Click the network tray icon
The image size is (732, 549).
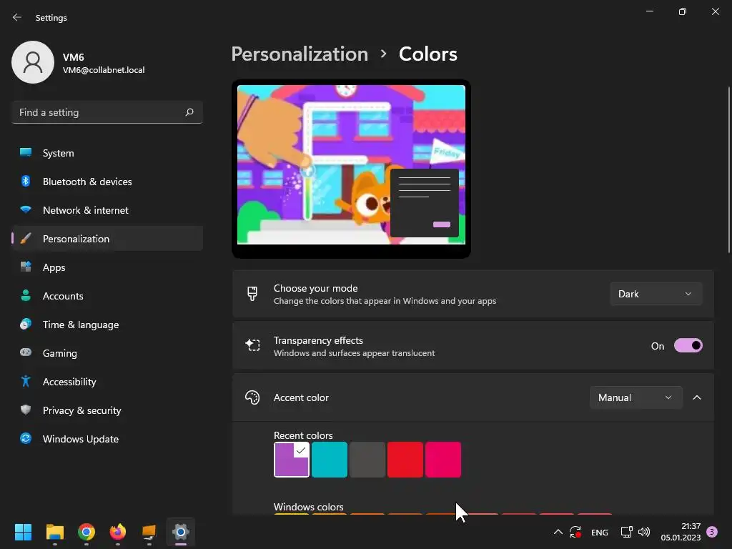pos(626,532)
